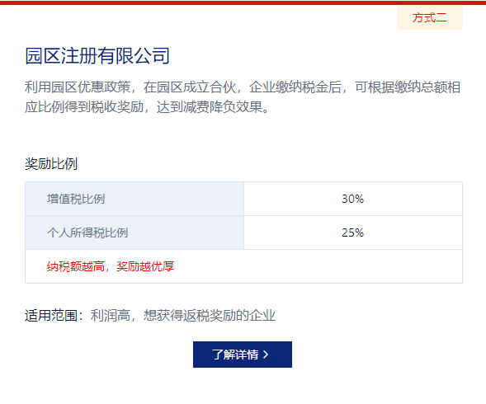
Task: Click the 纳税额越高 footer row of table
Action: coord(243,266)
